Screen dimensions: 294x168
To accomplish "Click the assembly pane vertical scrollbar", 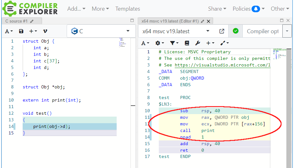I will 289,108.
